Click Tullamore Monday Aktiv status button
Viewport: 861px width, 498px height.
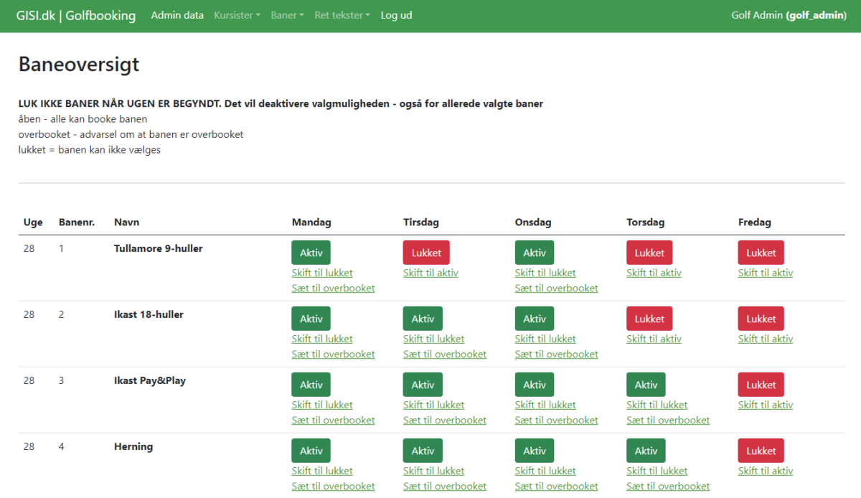[311, 253]
